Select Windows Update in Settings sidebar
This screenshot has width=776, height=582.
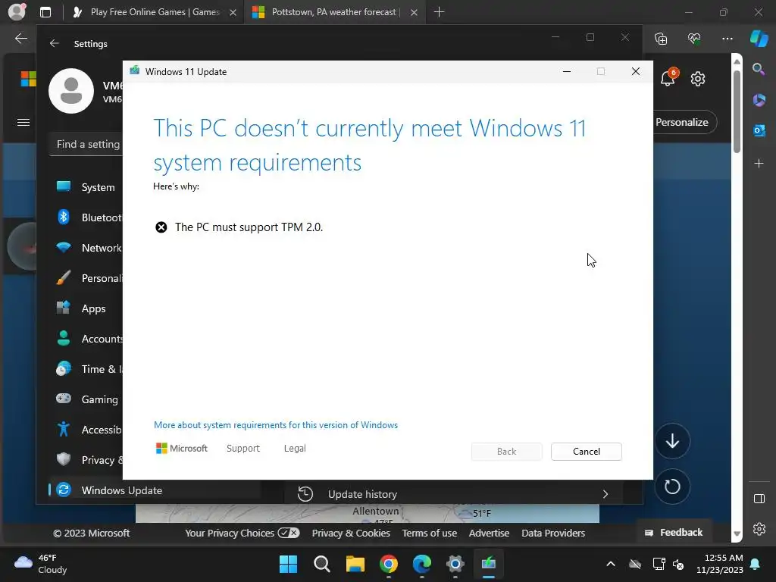(x=155, y=490)
